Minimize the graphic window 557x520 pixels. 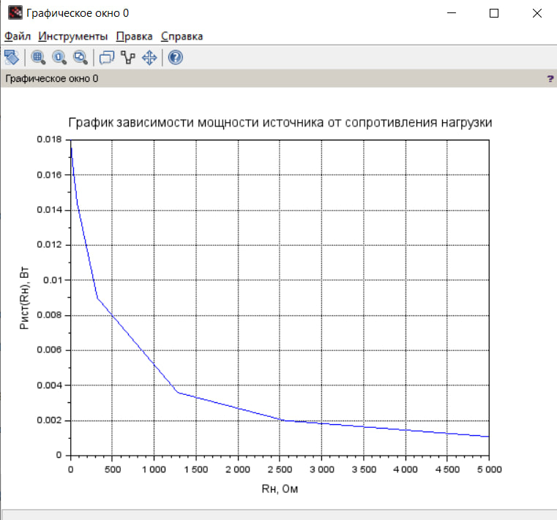(x=452, y=13)
